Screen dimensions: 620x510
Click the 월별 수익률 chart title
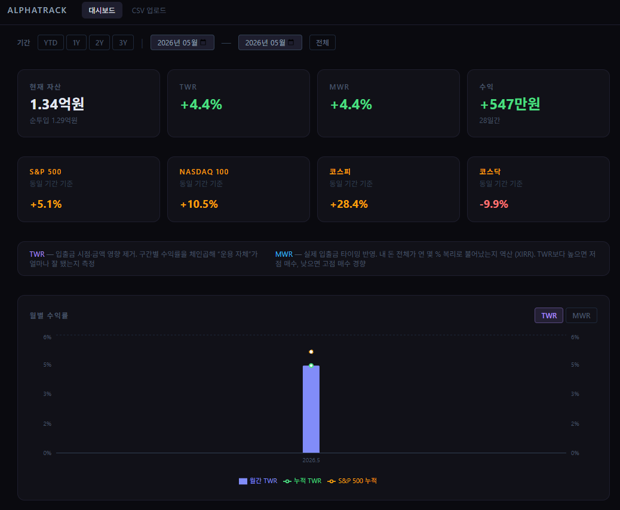(x=48, y=315)
